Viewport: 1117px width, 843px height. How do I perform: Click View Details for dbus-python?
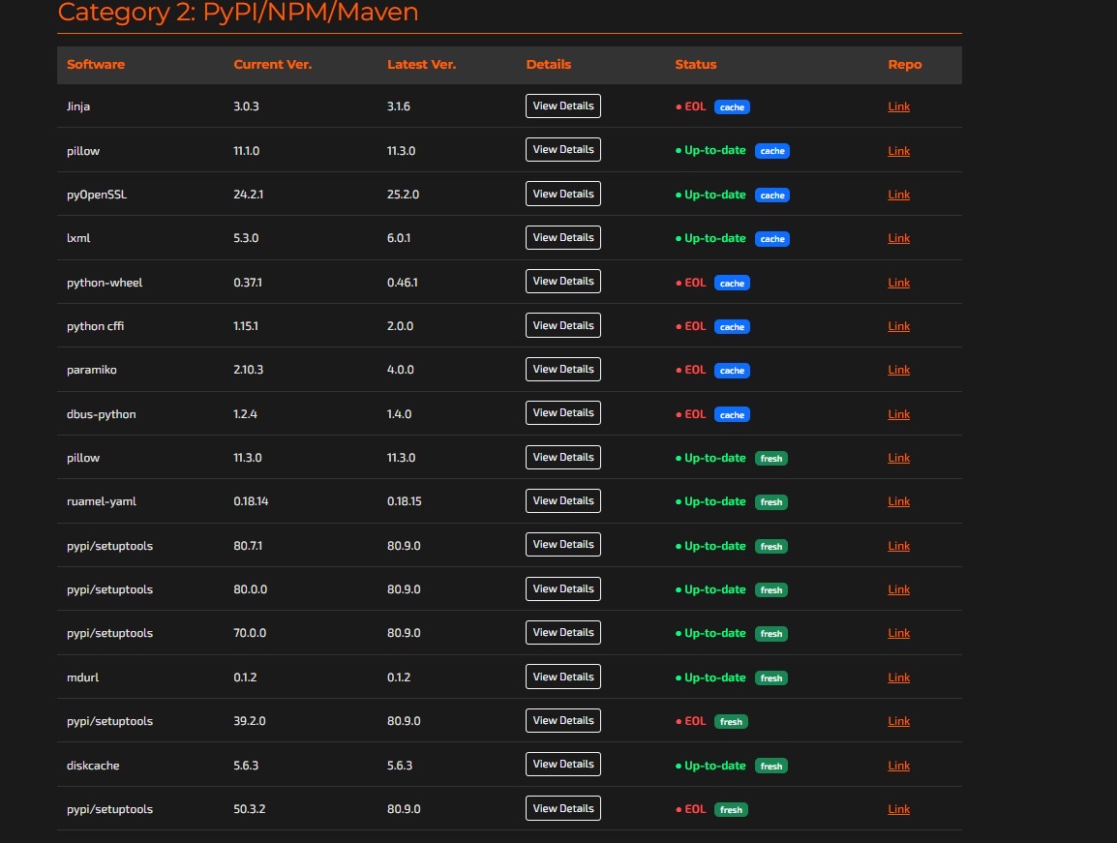562,413
